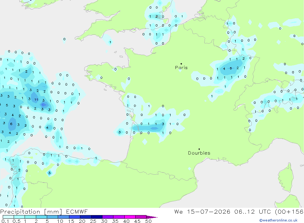
Task: Click the ECMWF model label
Action: 77,211
